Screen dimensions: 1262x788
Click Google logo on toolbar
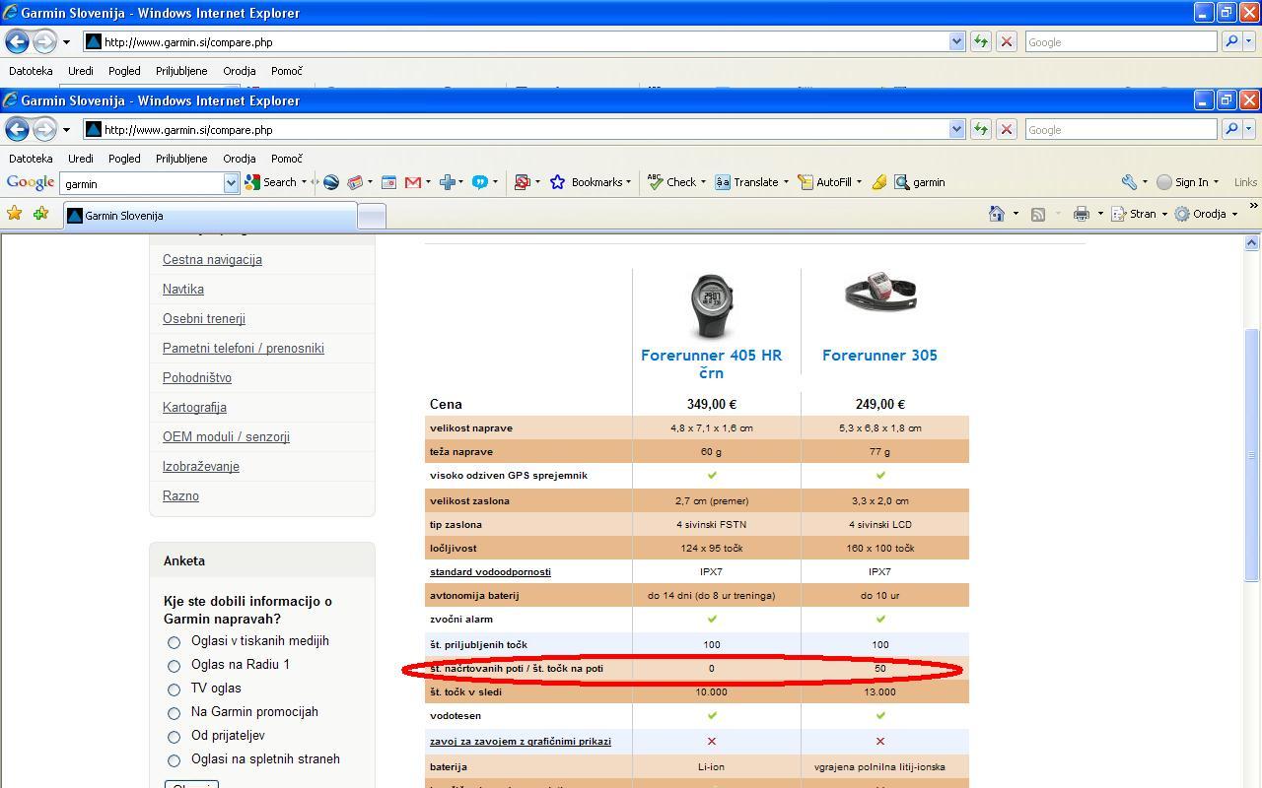pyautogui.click(x=31, y=183)
